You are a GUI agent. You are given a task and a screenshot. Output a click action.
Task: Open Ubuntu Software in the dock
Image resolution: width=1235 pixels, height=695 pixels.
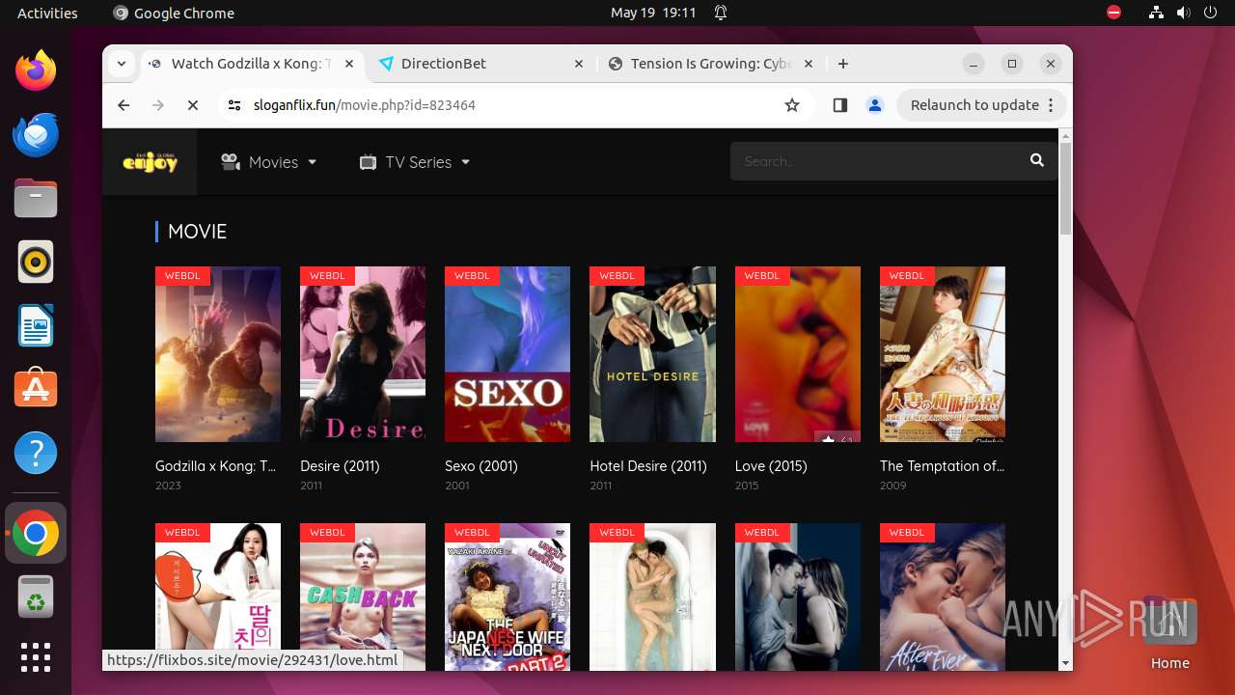(x=36, y=389)
